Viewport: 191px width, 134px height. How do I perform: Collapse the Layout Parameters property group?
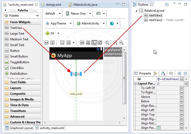(x=136, y=84)
